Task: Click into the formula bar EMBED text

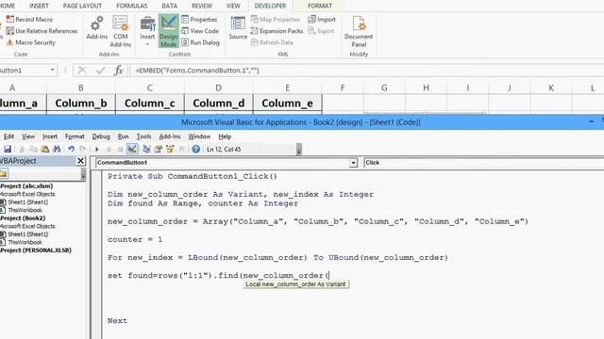Action: (x=197, y=71)
